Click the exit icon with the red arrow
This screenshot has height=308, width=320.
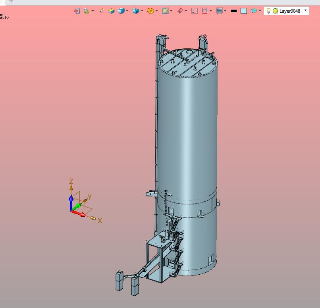[x=77, y=11]
